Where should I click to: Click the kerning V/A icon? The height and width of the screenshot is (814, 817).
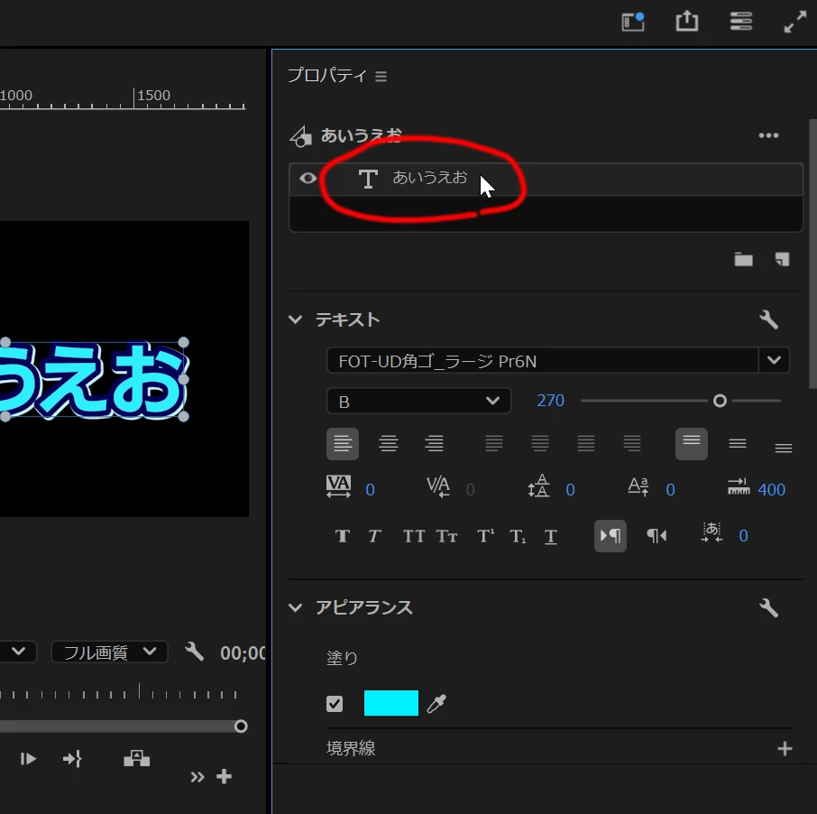pyautogui.click(x=438, y=486)
